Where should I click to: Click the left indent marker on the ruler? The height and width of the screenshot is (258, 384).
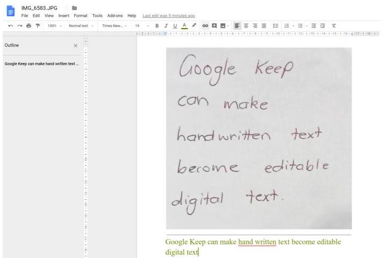(166, 33)
